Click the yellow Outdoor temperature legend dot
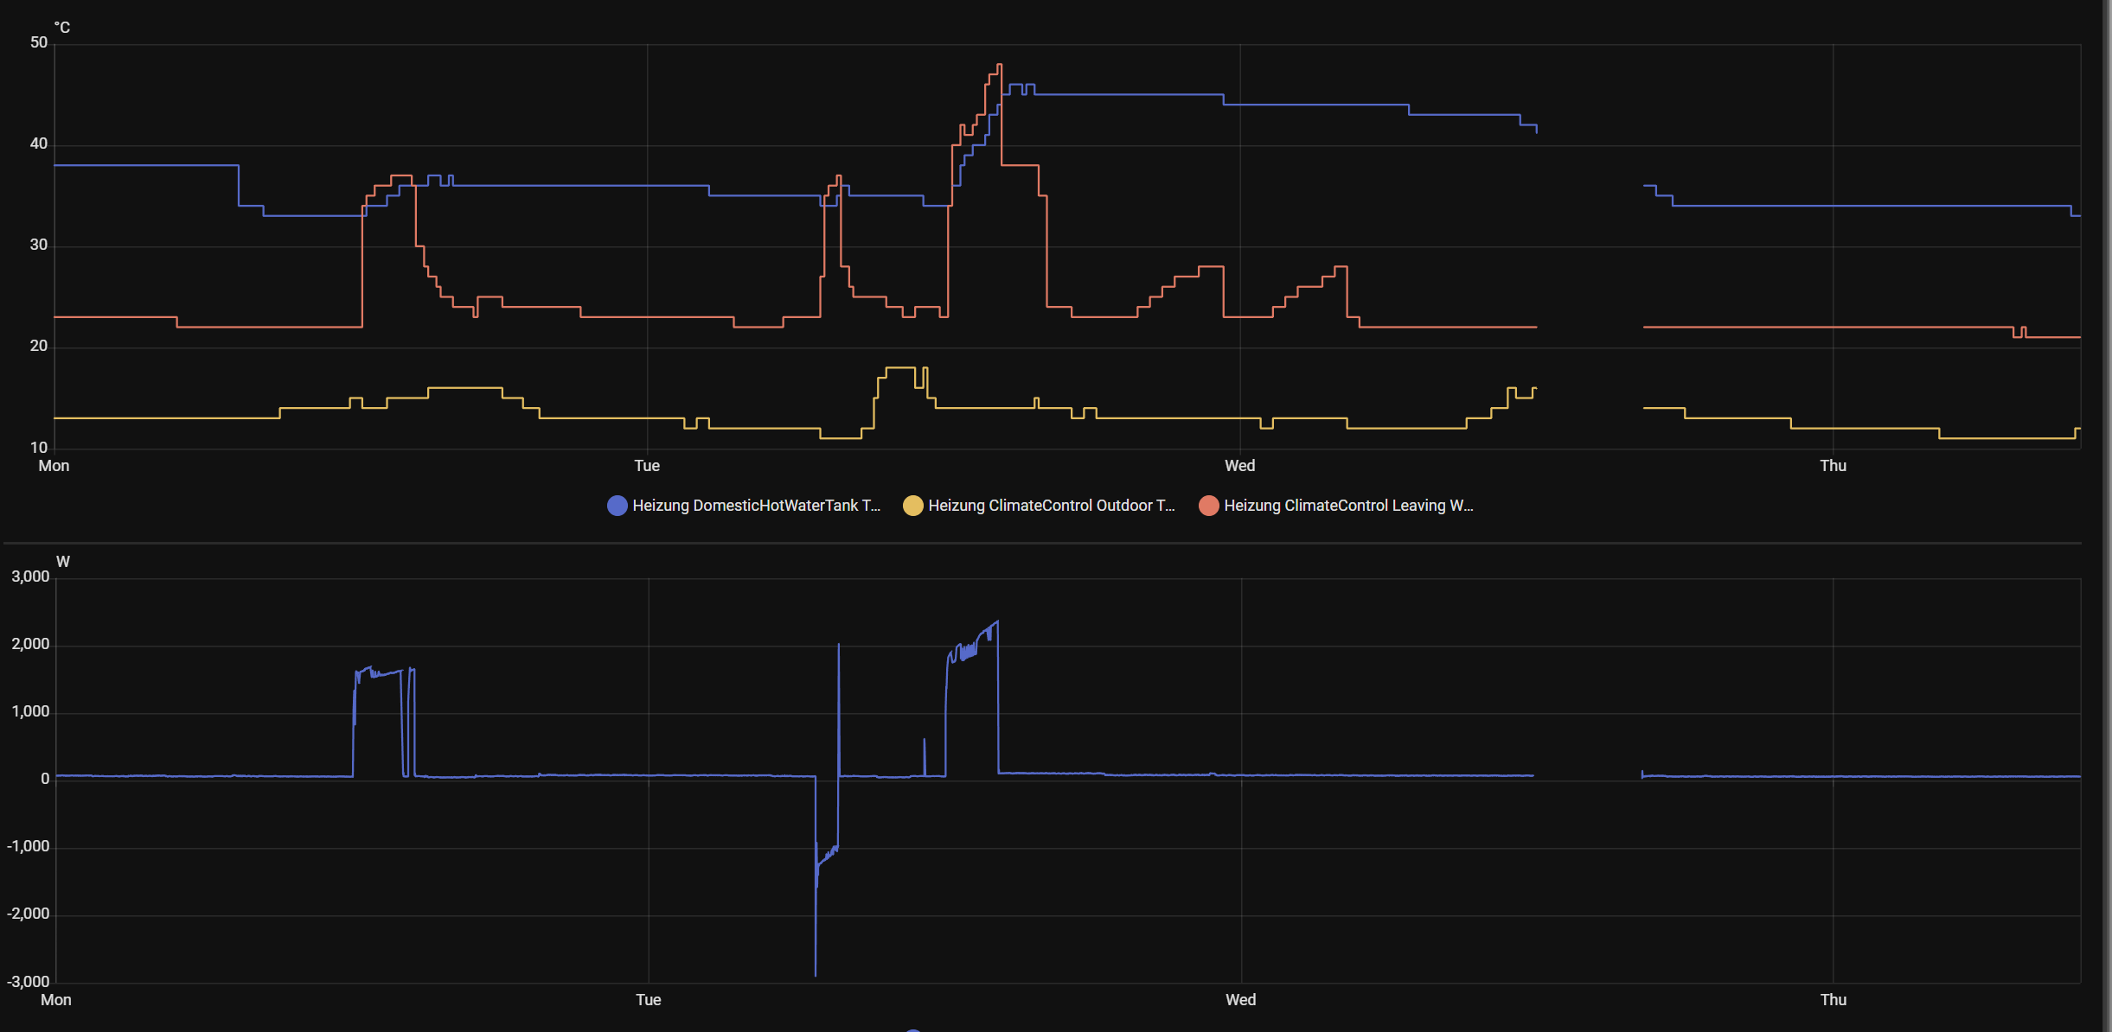The height and width of the screenshot is (1032, 2112). (x=912, y=506)
